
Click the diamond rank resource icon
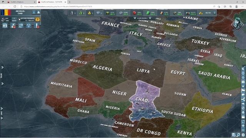coord(99,13)
